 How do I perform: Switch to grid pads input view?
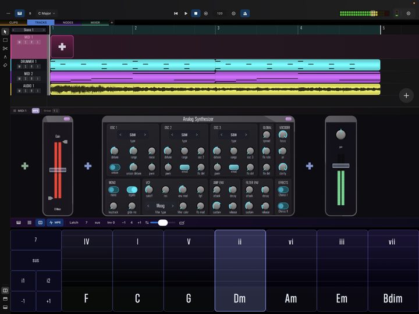coord(30,222)
